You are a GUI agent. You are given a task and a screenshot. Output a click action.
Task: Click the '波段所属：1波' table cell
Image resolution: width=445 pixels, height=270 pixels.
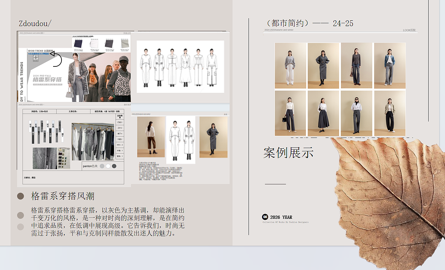107,111
